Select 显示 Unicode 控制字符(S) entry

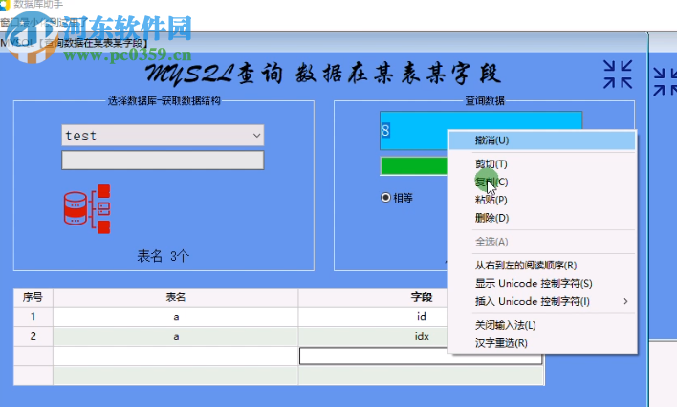542,283
